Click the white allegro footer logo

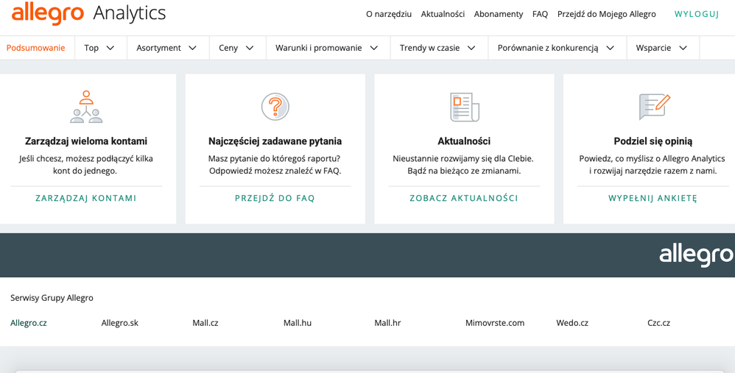point(697,255)
